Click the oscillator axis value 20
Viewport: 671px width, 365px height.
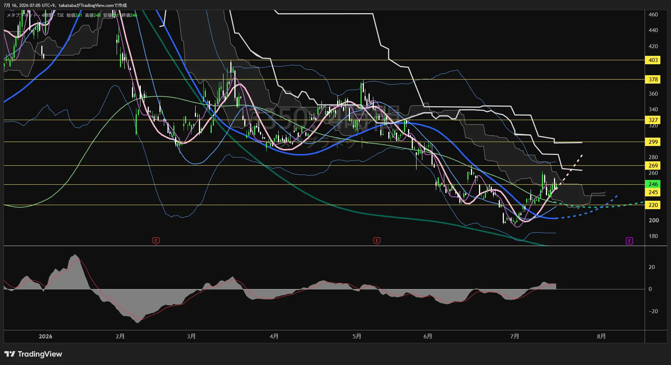[x=652, y=267]
